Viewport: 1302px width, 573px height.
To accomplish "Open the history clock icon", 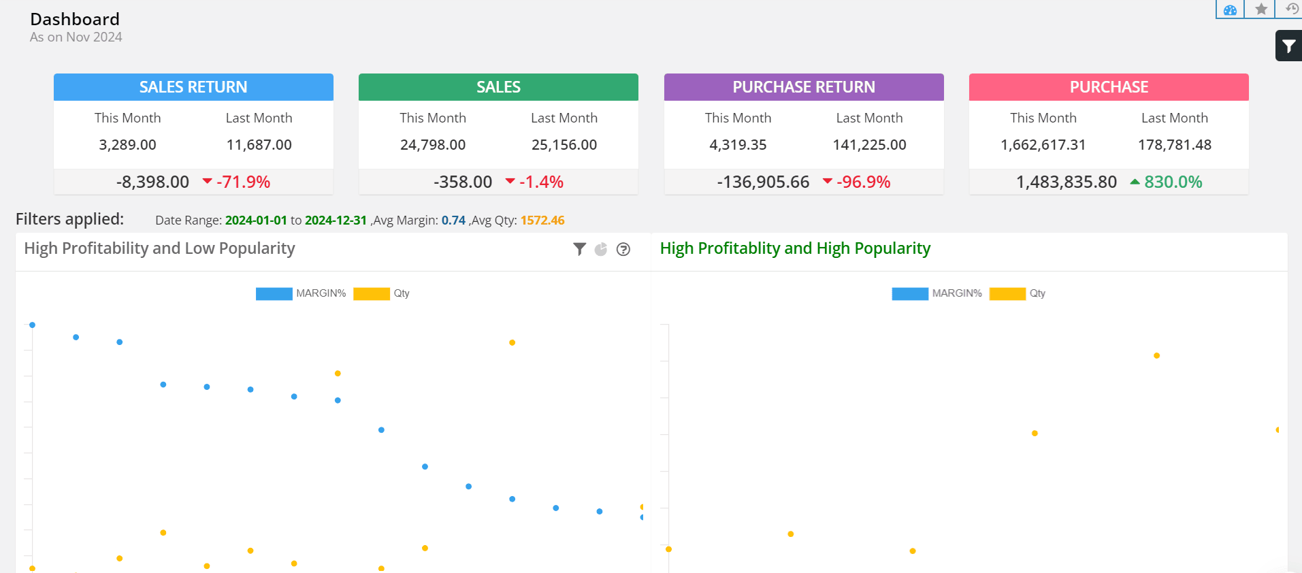I will pos(1291,10).
